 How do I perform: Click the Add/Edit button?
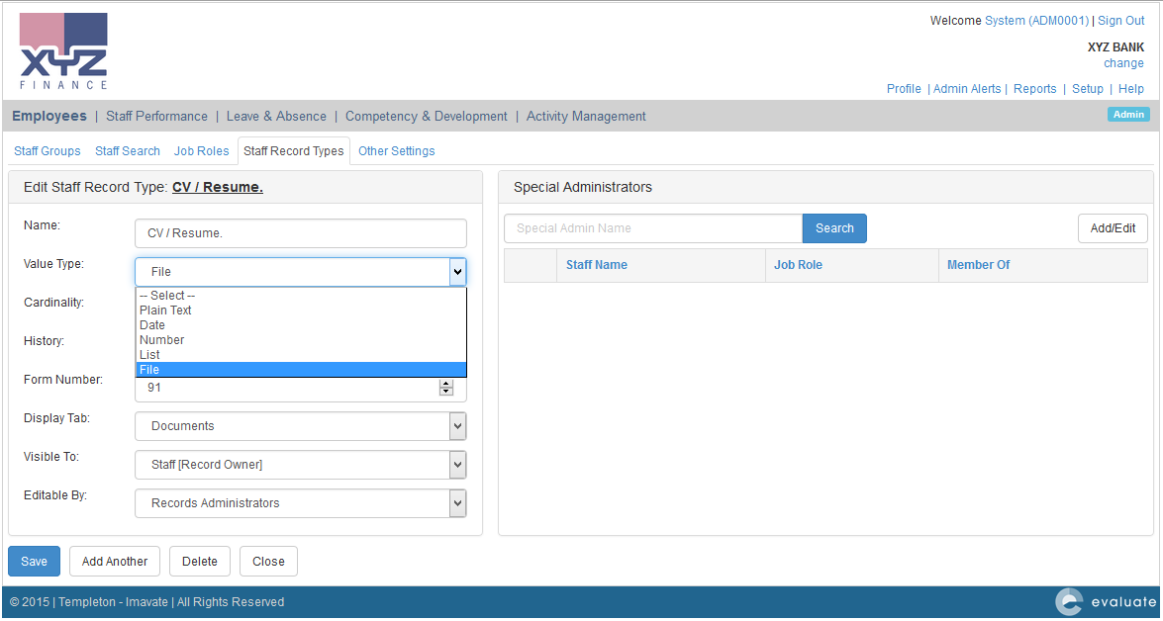(x=1113, y=228)
